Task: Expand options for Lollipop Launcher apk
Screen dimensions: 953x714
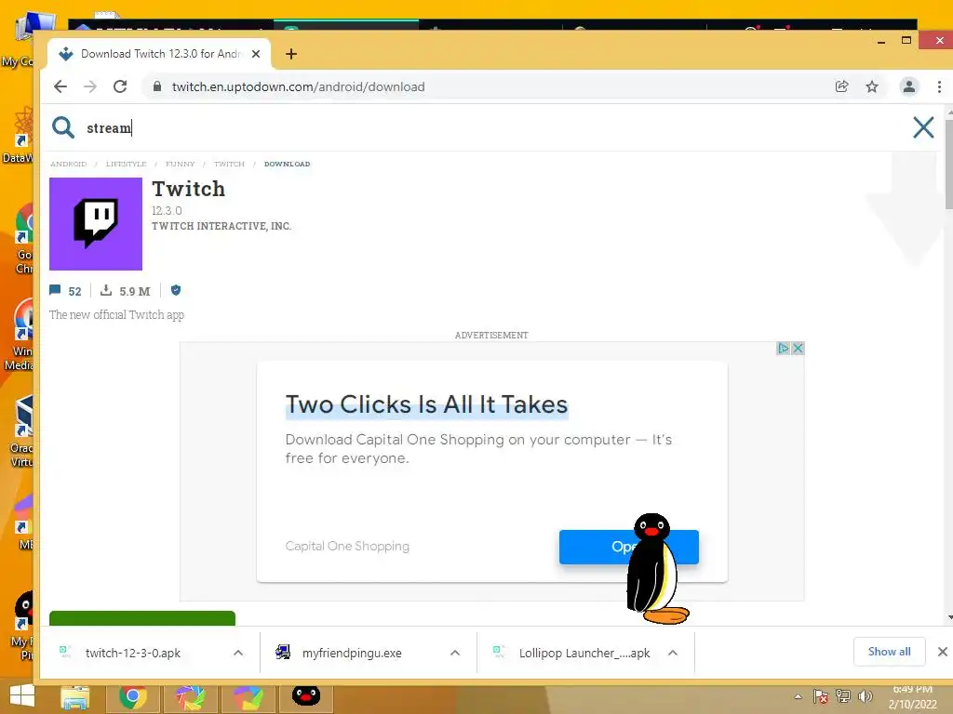Action: pyautogui.click(x=673, y=654)
